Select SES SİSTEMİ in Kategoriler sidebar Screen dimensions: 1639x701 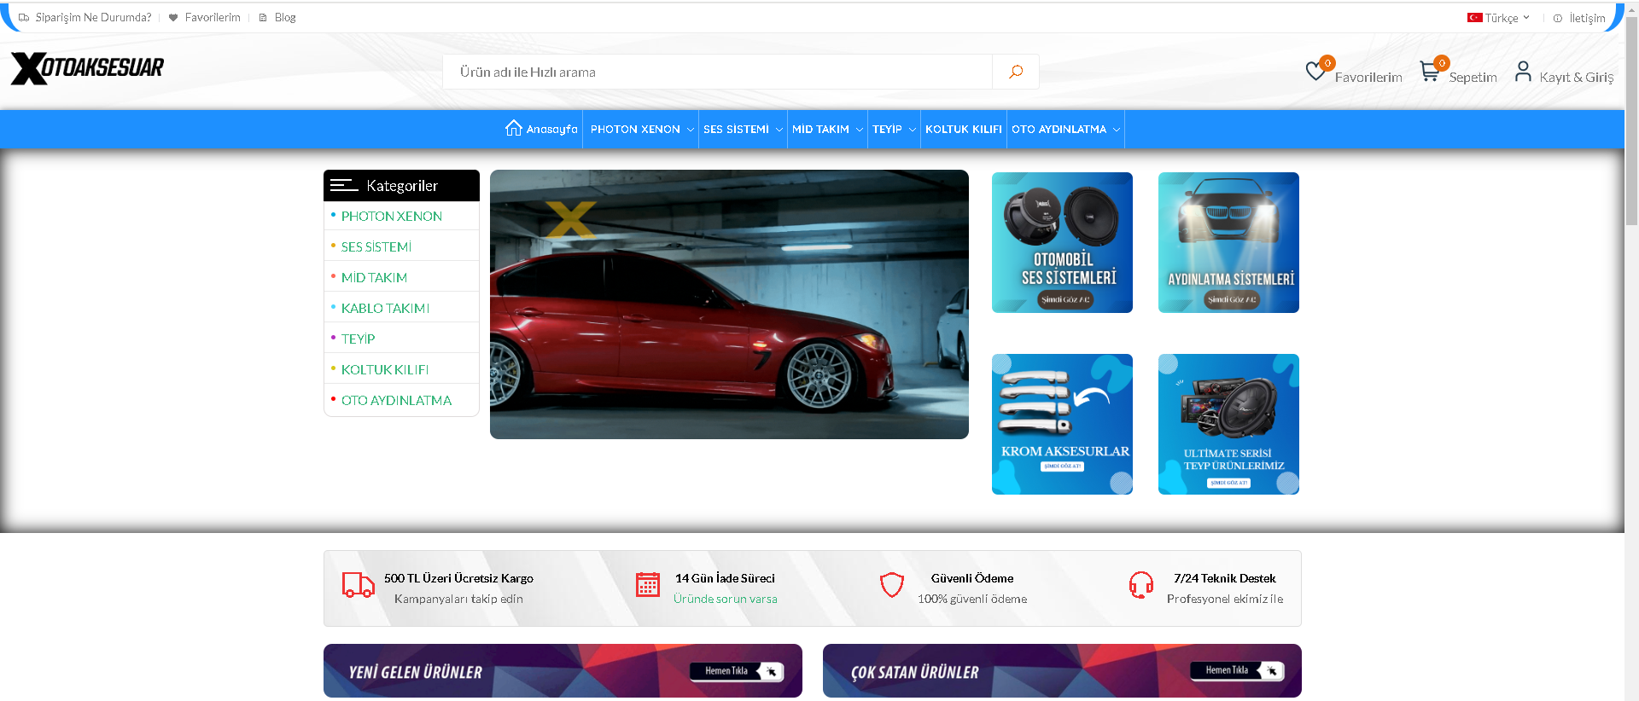click(376, 246)
